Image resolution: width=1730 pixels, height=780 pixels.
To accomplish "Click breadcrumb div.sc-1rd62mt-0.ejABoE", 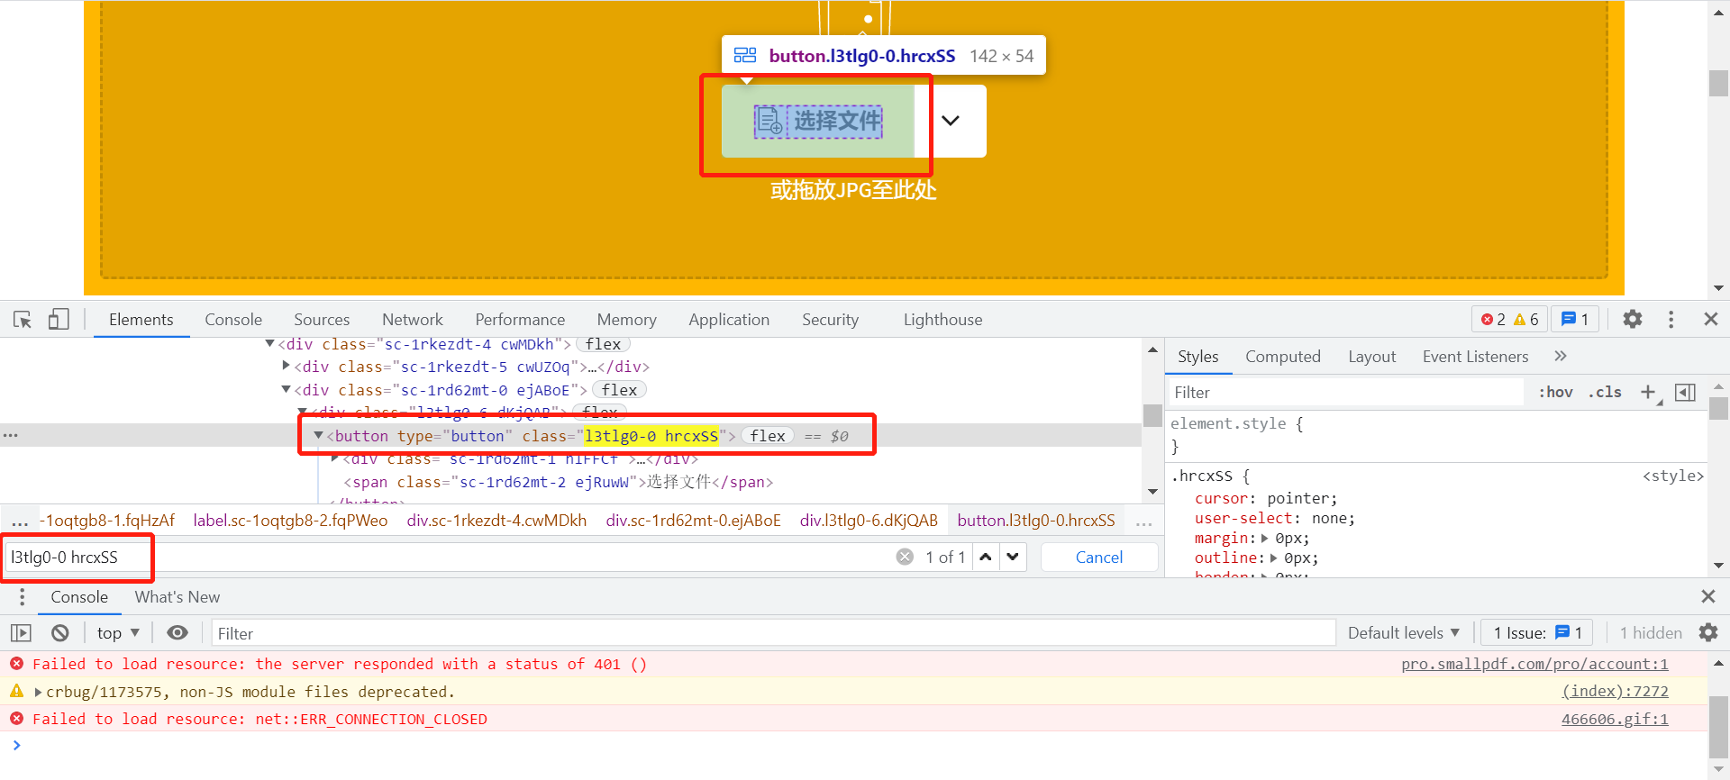I will [693, 521].
